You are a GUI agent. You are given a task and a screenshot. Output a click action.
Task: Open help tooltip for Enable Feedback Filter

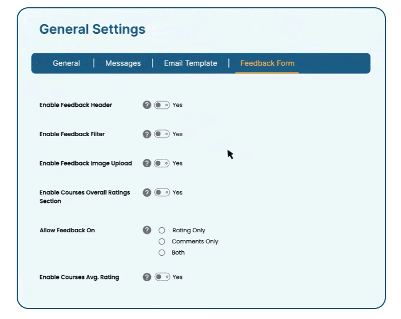click(x=147, y=134)
